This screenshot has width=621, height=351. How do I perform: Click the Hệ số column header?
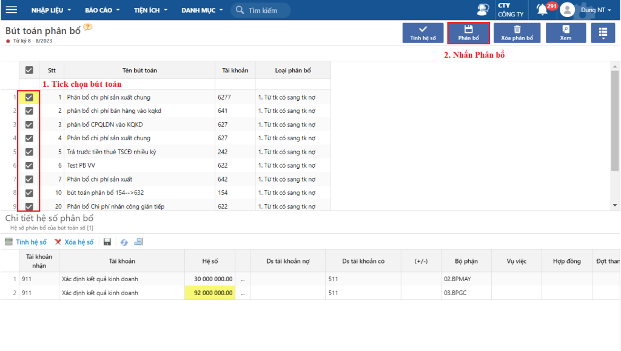[210, 261]
